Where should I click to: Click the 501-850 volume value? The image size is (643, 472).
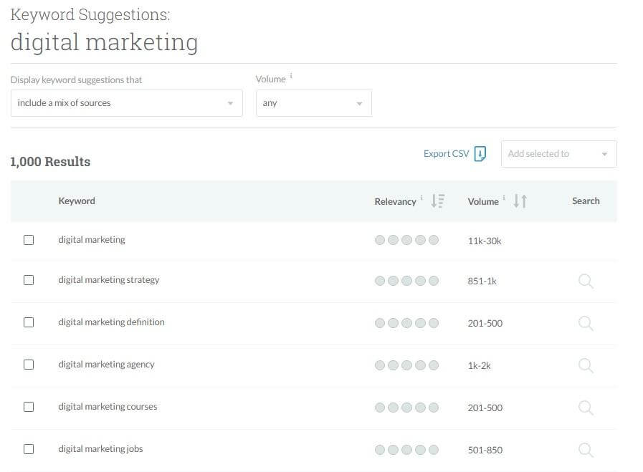[x=485, y=450]
